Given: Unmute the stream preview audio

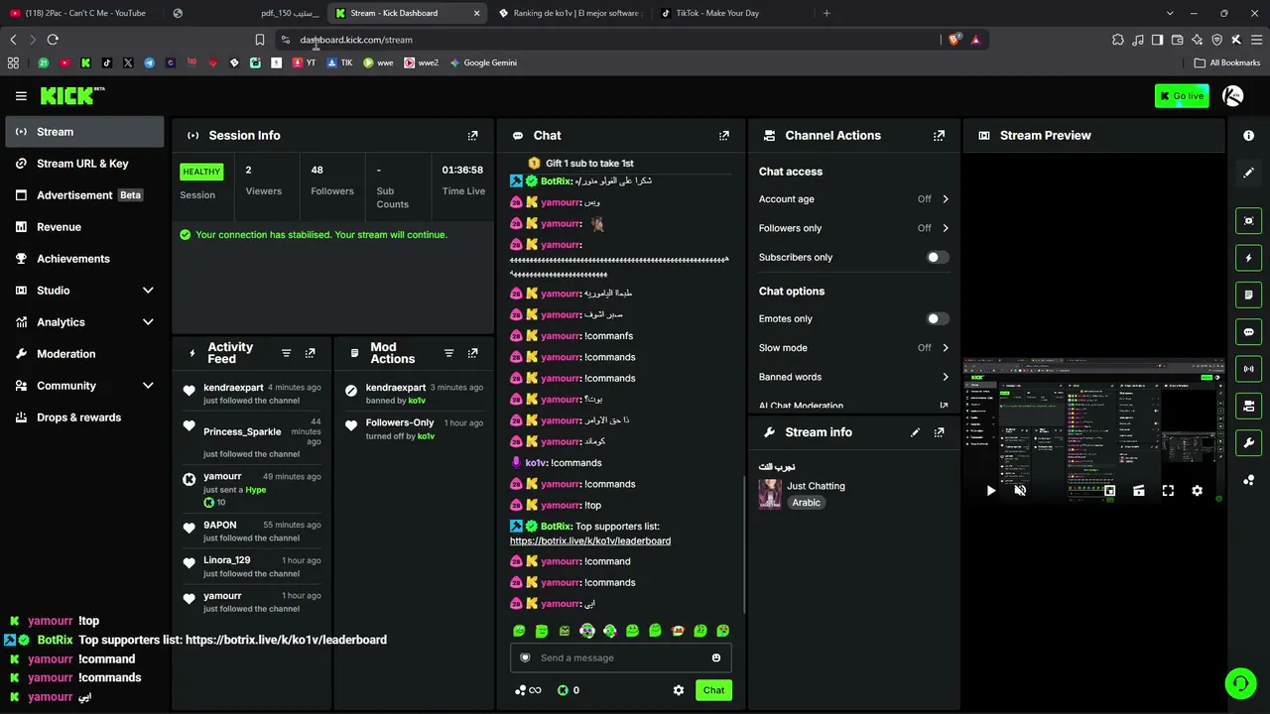Looking at the screenshot, I should coord(1020,491).
